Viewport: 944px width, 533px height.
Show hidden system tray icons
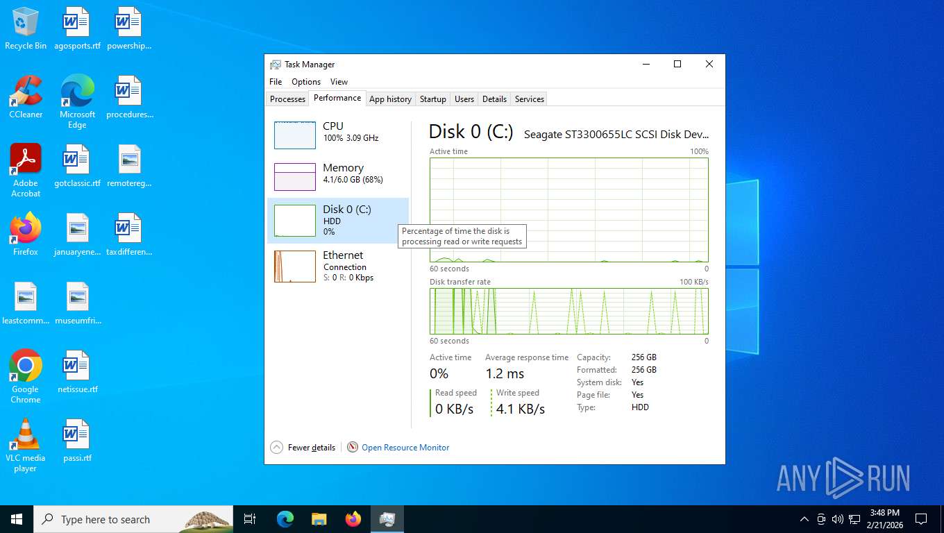click(804, 519)
